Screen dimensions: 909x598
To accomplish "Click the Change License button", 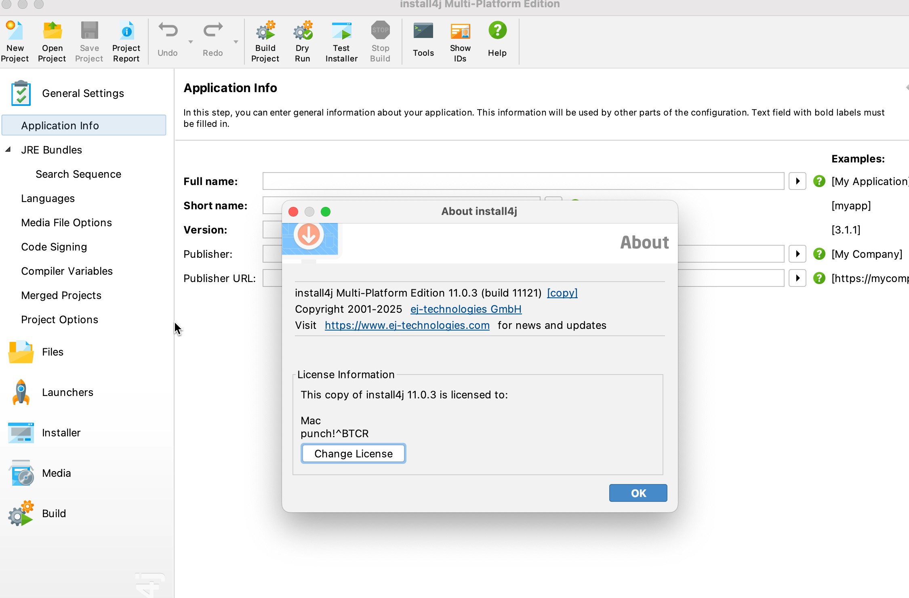I will 353,453.
